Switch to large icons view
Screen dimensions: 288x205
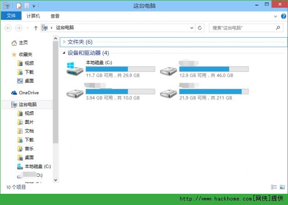click(x=282, y=187)
